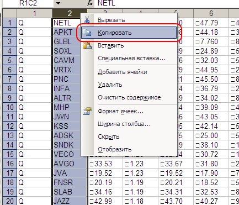Click the Copy icon in context menu

point(87,33)
